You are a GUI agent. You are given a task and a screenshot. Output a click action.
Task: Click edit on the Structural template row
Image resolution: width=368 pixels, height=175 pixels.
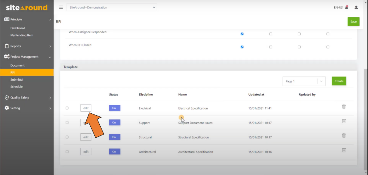point(86,137)
